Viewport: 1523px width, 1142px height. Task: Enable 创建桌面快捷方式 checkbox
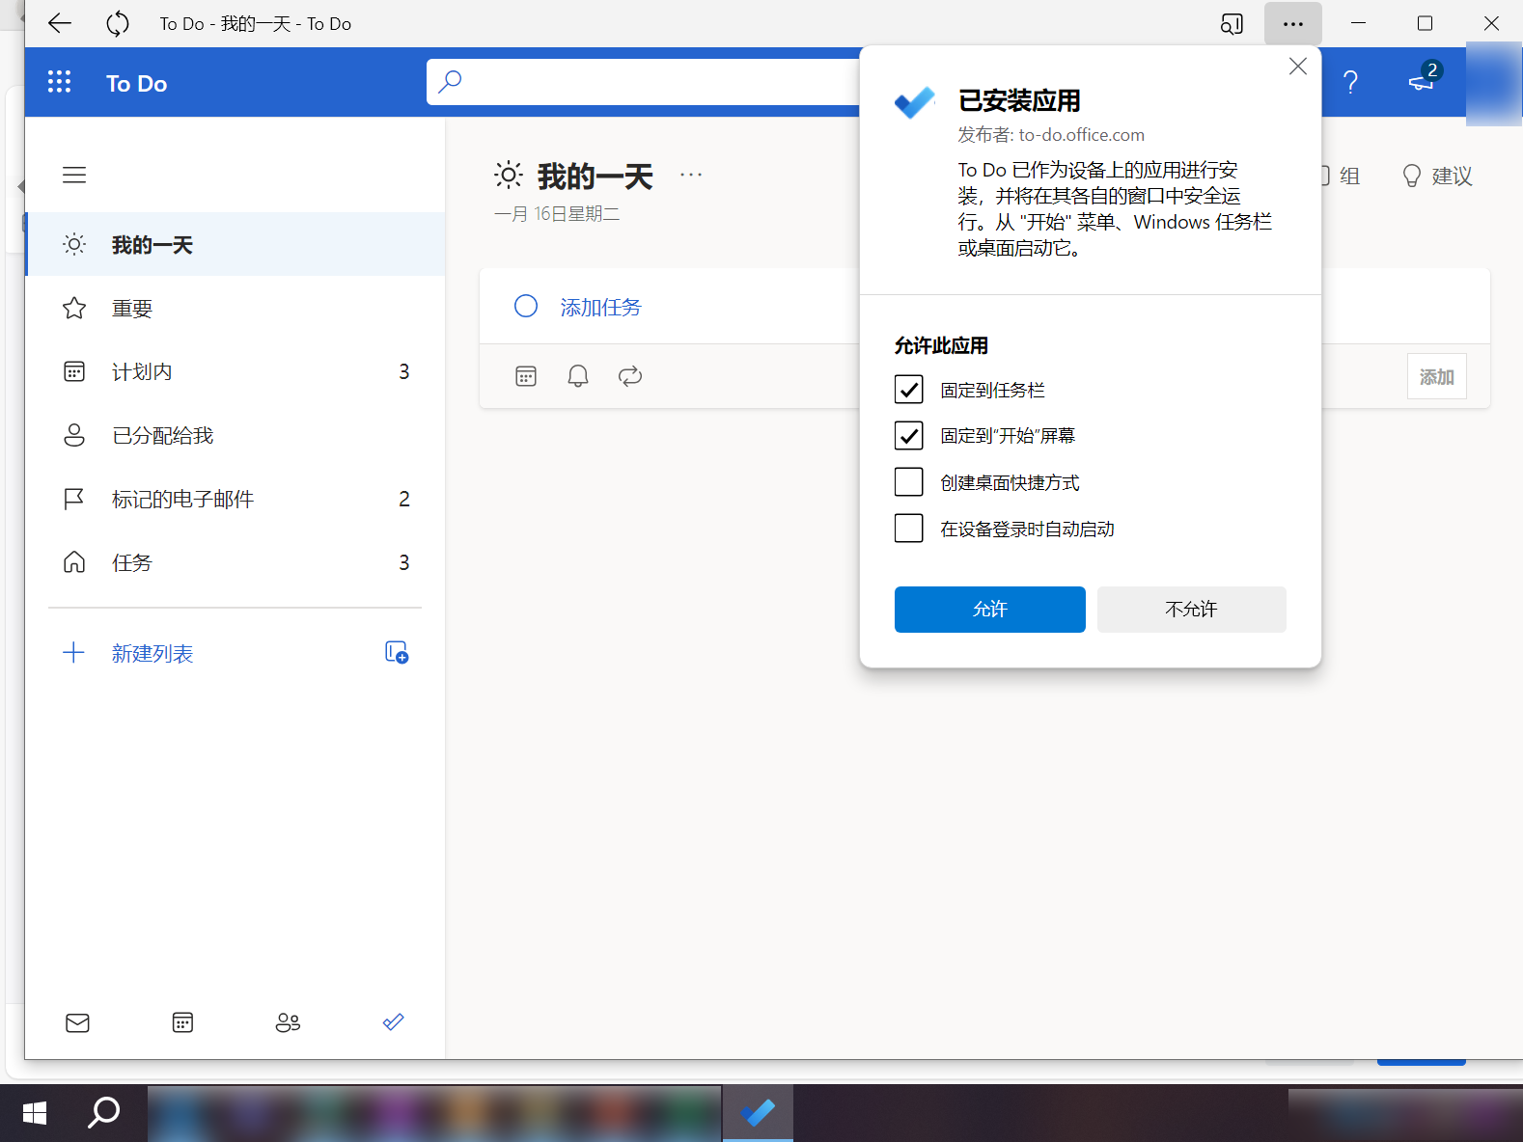pyautogui.click(x=908, y=482)
